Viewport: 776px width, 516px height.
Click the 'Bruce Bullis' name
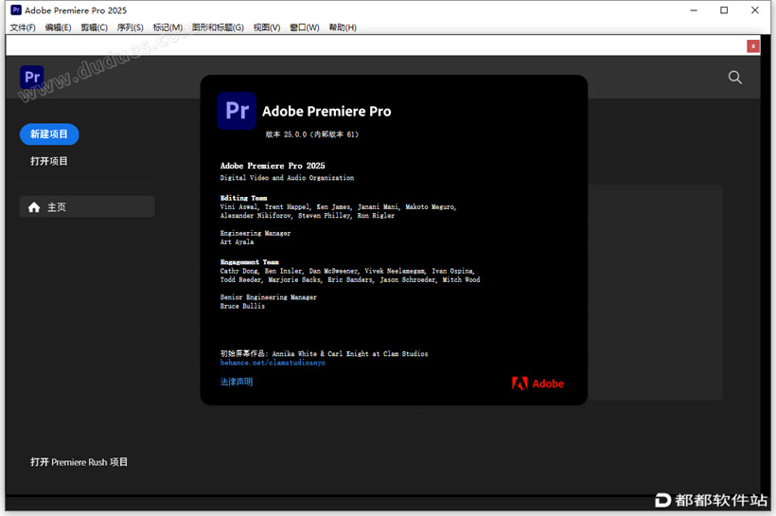coord(242,306)
